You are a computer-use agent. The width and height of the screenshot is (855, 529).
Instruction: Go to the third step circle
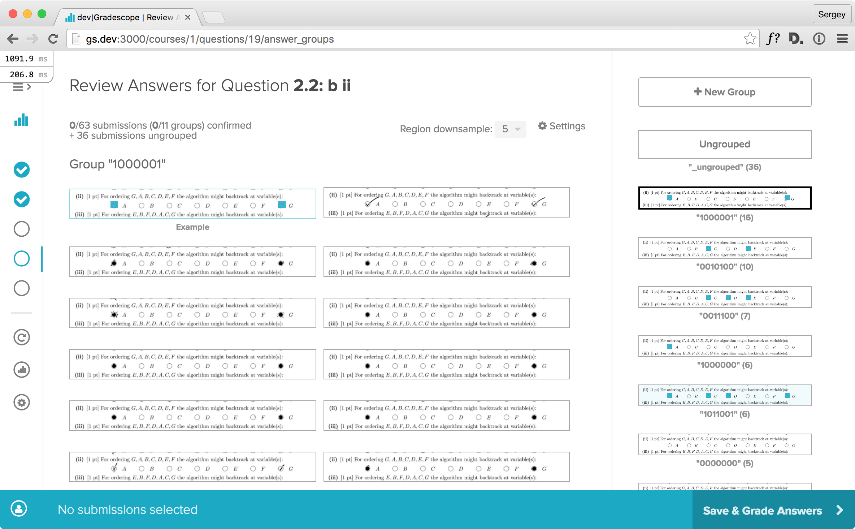pyautogui.click(x=22, y=229)
